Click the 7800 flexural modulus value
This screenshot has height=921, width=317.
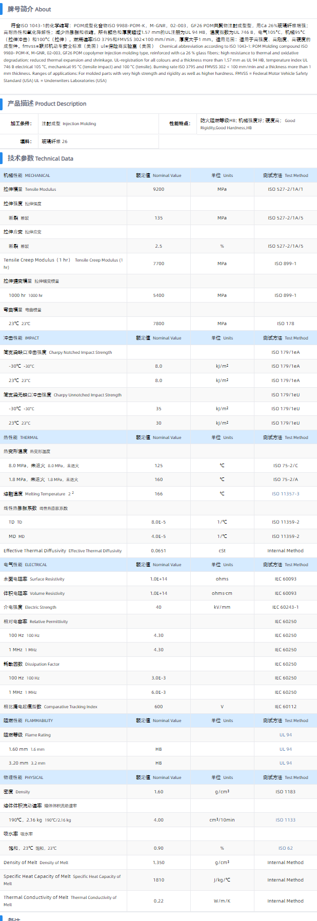[158, 324]
